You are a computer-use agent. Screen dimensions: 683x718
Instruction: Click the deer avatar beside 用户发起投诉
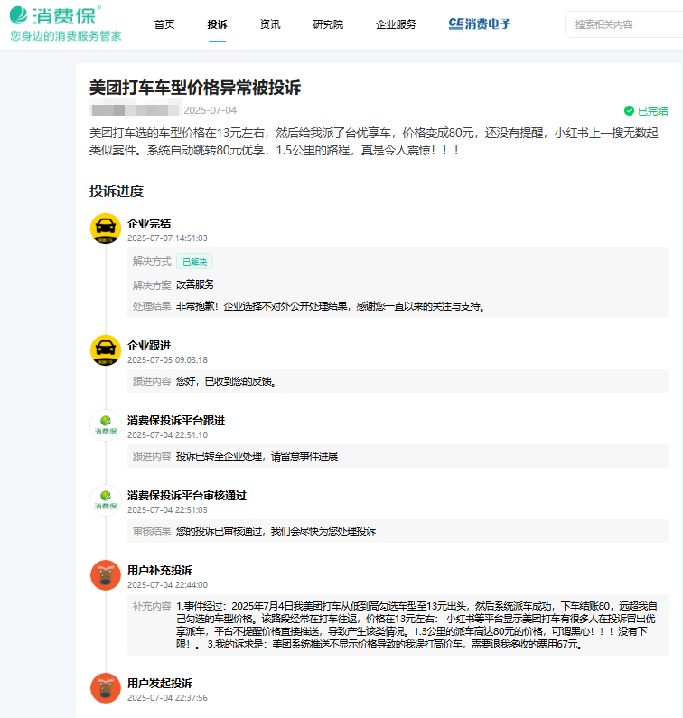[106, 688]
